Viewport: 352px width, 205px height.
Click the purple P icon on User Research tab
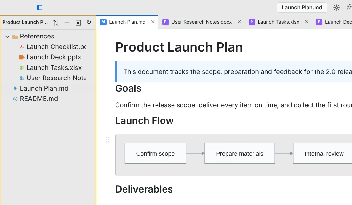pyautogui.click(x=165, y=22)
